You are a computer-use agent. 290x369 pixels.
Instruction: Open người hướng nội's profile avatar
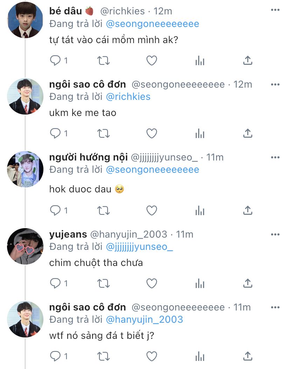pyautogui.click(x=25, y=169)
